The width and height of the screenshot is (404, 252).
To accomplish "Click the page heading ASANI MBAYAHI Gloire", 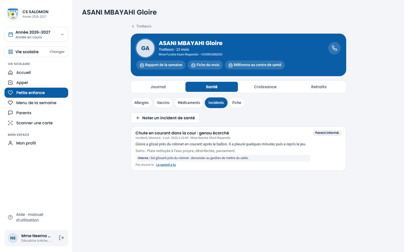I will click(119, 12).
